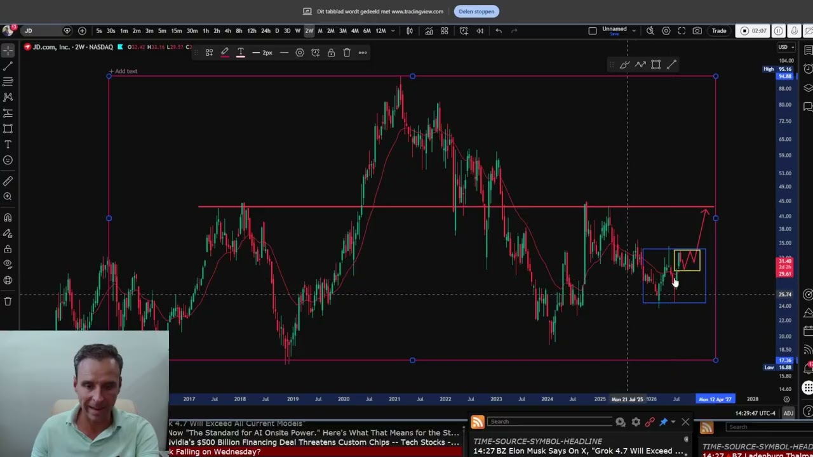Hide all drawings with eye icon
Image resolution: width=813 pixels, height=457 pixels.
coord(8,265)
